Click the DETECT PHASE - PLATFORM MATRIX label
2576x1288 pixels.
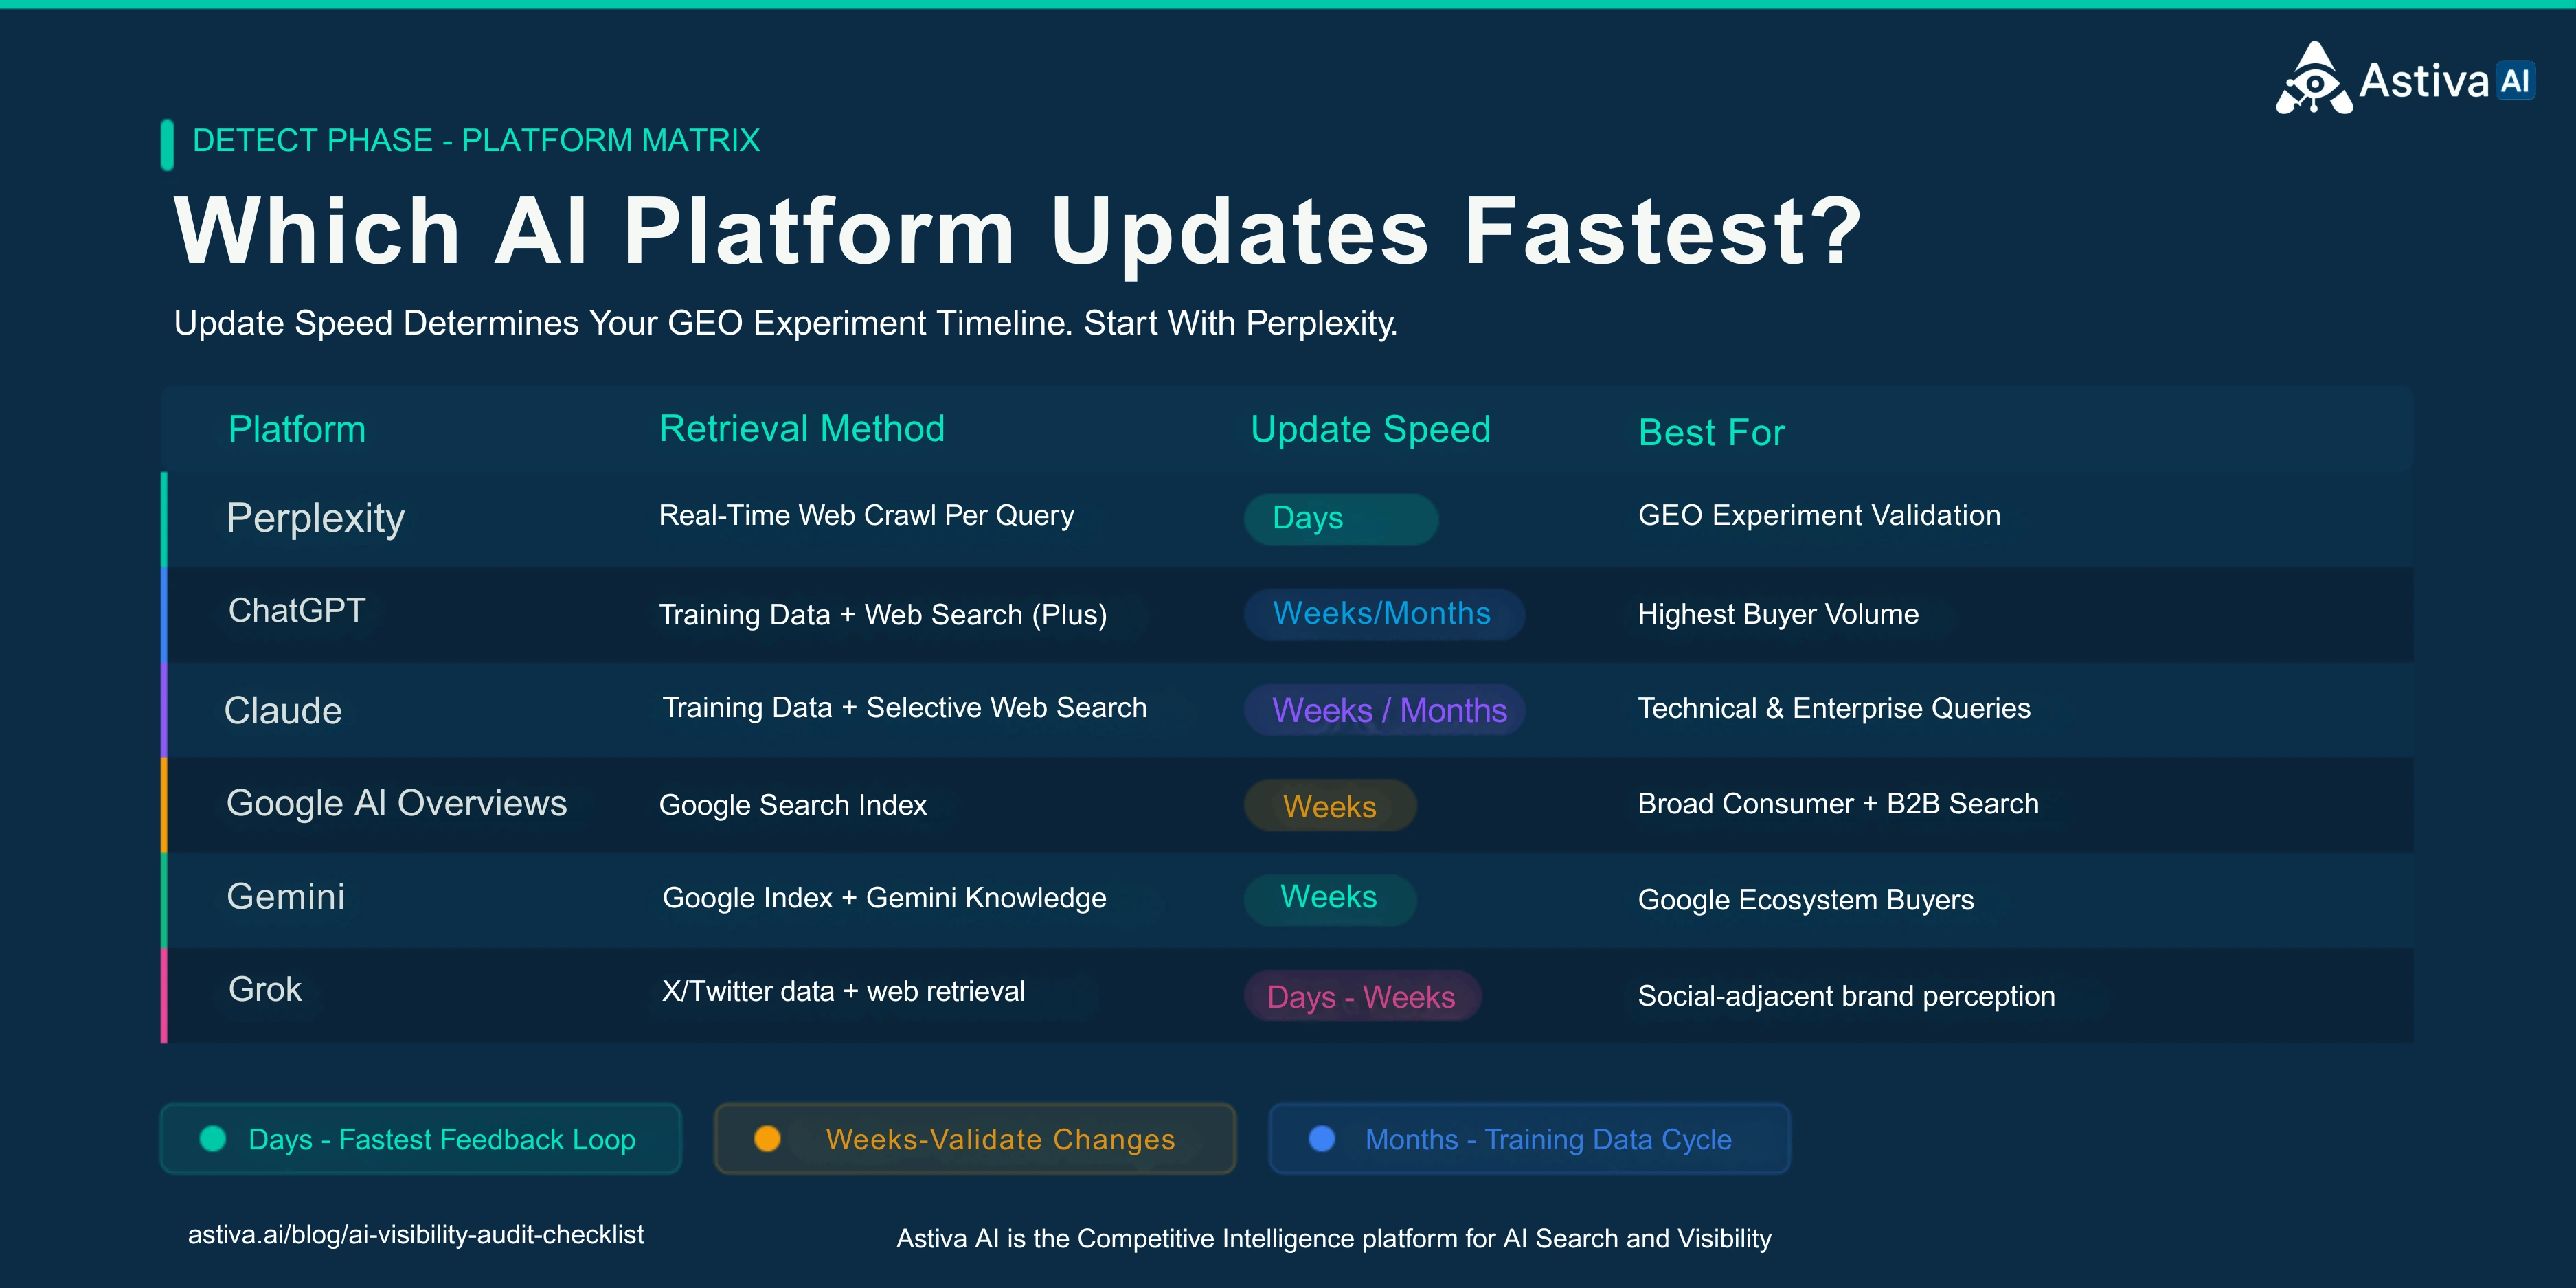[476, 140]
